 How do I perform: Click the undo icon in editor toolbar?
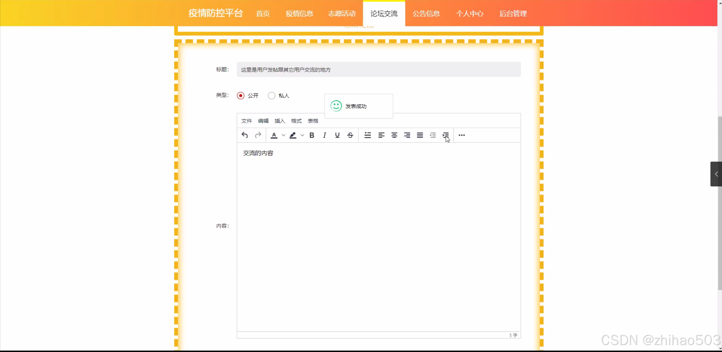click(x=245, y=135)
